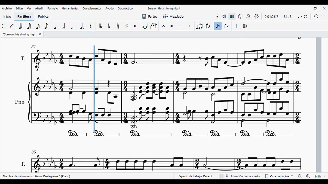The image size is (328, 184).
Task: Select the 64th note duration
Action: click(20, 26)
